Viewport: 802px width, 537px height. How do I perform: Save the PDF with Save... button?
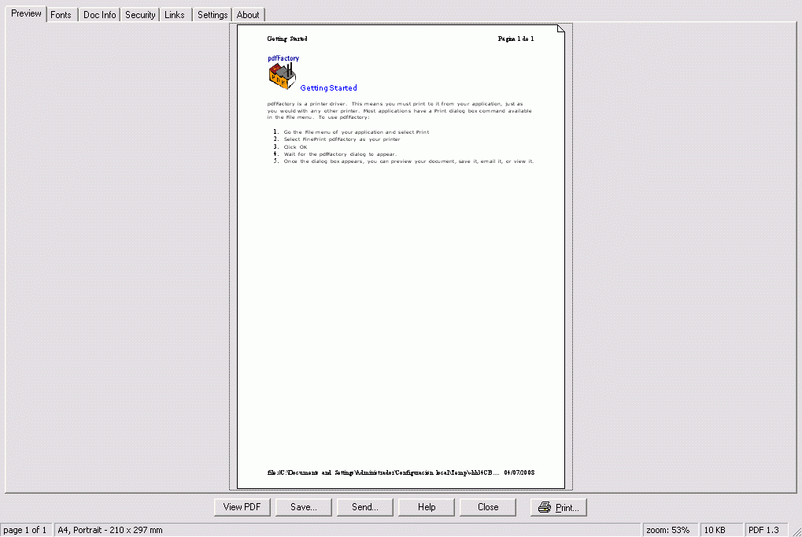click(303, 507)
